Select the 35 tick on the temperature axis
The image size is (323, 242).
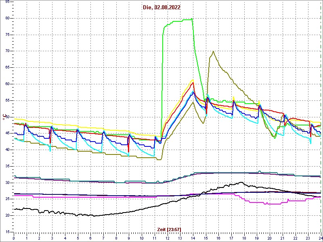(7, 166)
